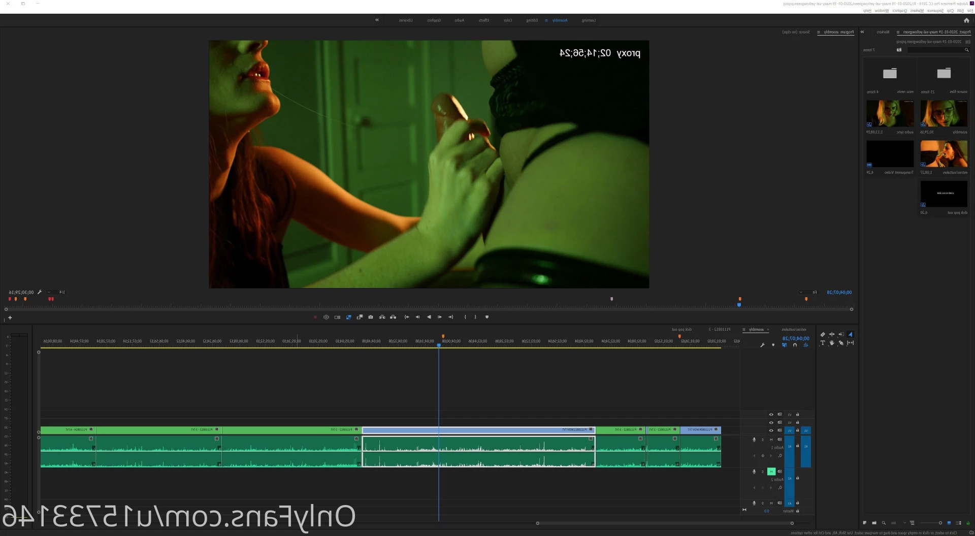Click the Add Marker button in program monitor
The image size is (975, 536).
(487, 317)
